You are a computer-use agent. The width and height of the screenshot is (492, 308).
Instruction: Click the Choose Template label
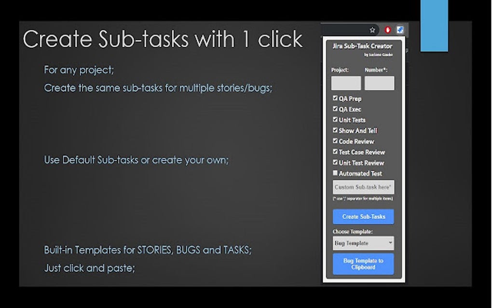pos(353,232)
